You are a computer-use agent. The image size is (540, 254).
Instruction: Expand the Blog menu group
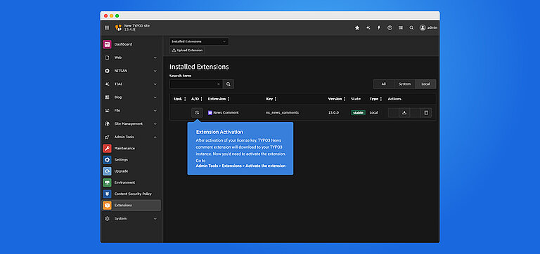tap(131, 98)
